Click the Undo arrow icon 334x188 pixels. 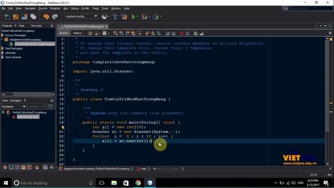click(x=46, y=17)
